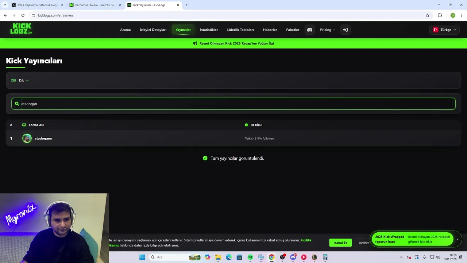
Task: Open the Chrome profile avatar
Action: tap(453, 15)
